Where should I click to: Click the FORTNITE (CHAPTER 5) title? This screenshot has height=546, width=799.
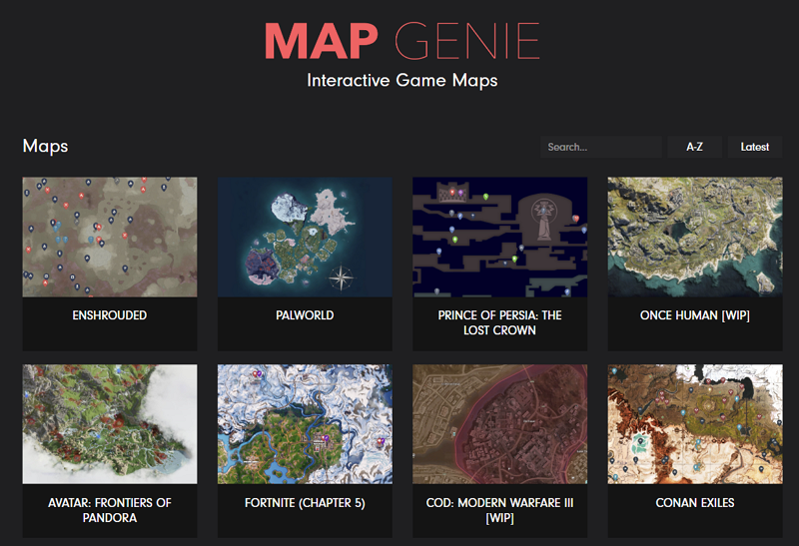305,503
